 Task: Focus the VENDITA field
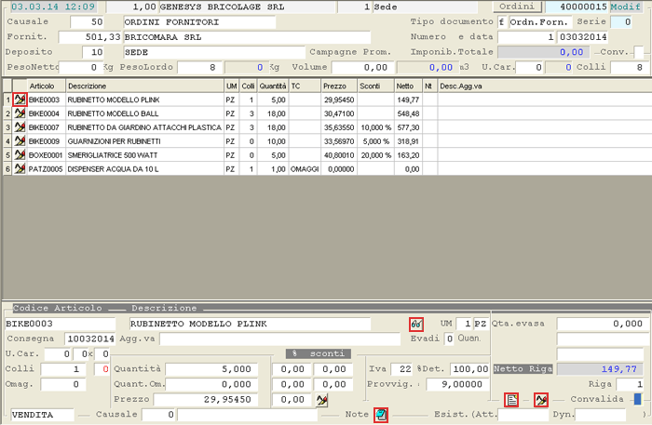point(42,415)
